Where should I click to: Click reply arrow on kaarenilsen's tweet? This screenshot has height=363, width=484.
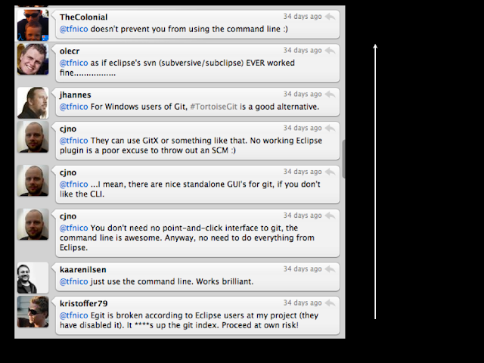(330, 269)
